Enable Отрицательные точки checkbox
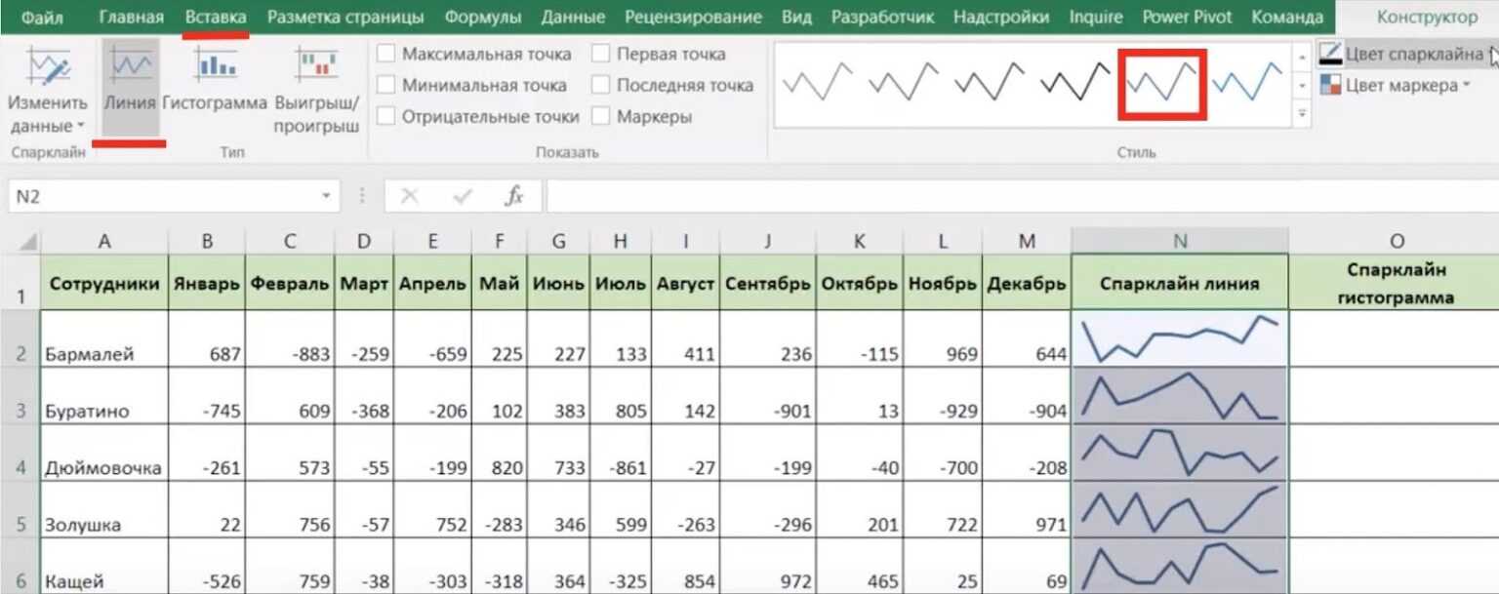Viewport: 1499px width, 594px height. (386, 116)
